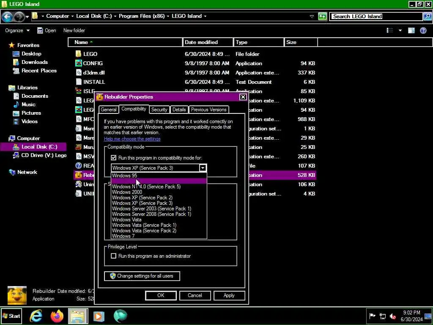This screenshot has width=433, height=325.
Task: Click the compatibility mode dropdown arrow
Action: [203, 168]
